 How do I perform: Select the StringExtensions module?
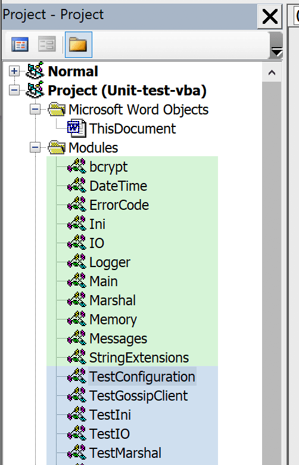[139, 357]
